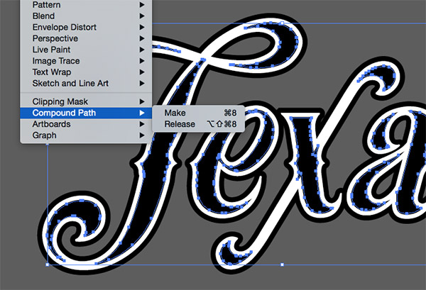Screen dimensions: 426x290
Task: Click the left-middle bounding box handle
Action: [48, 145]
